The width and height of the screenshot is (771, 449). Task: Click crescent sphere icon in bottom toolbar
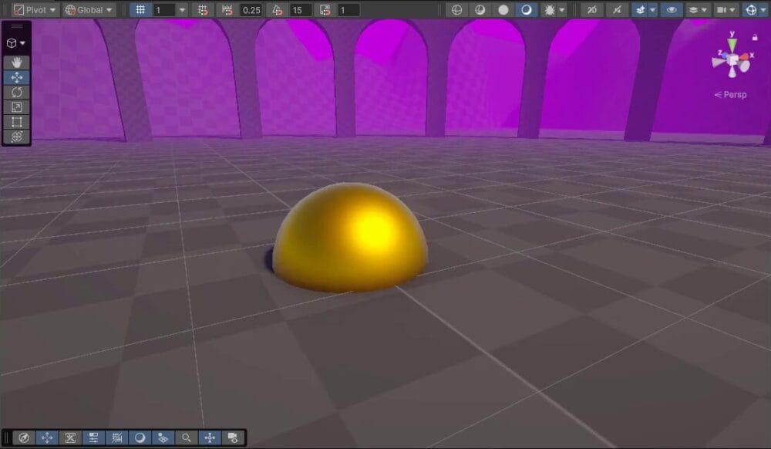(x=140, y=437)
